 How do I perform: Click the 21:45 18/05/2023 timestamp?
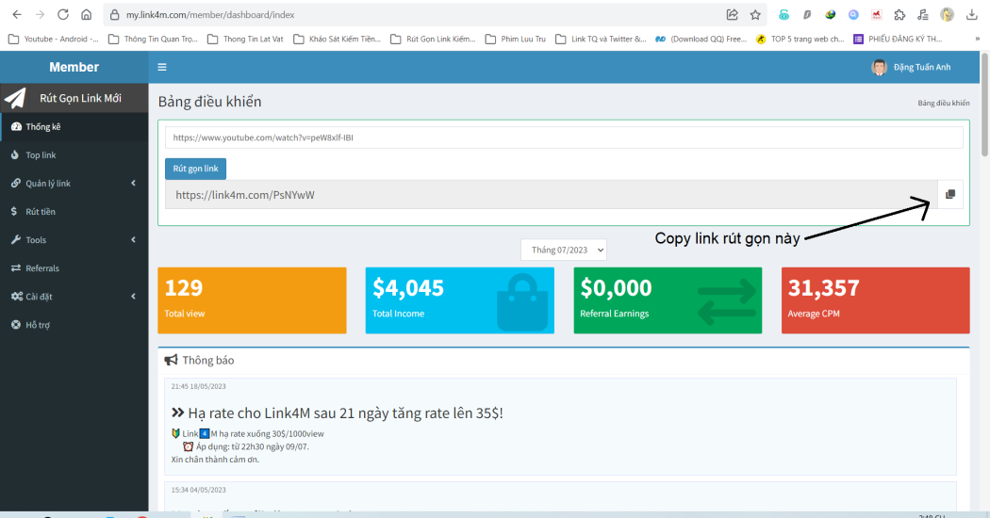tap(198, 386)
